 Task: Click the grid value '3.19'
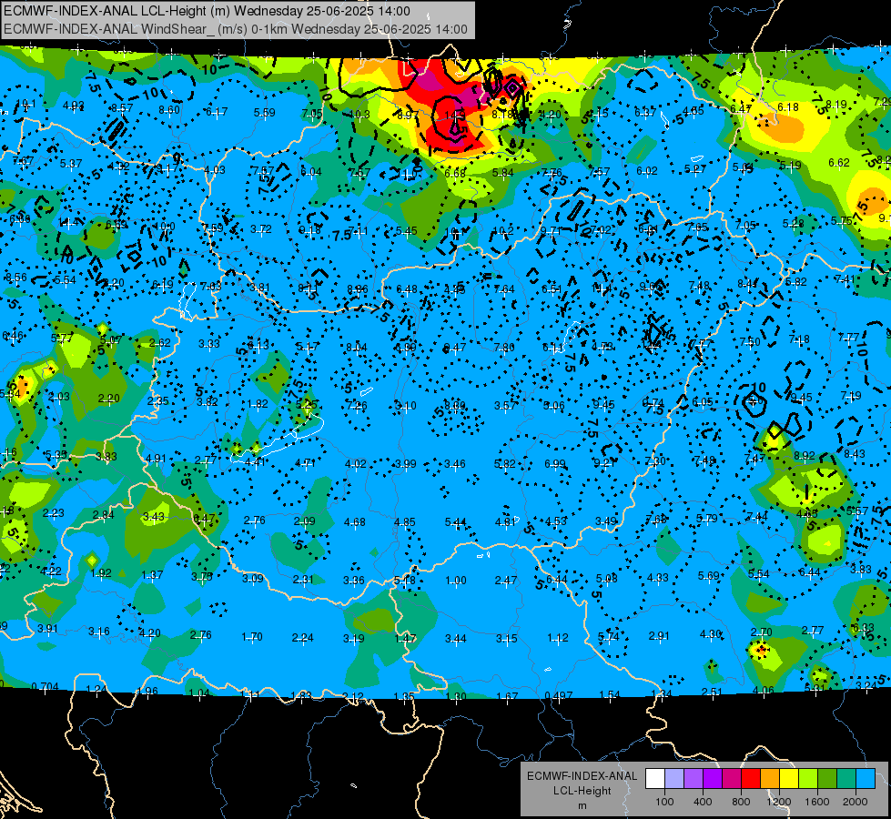[353, 638]
